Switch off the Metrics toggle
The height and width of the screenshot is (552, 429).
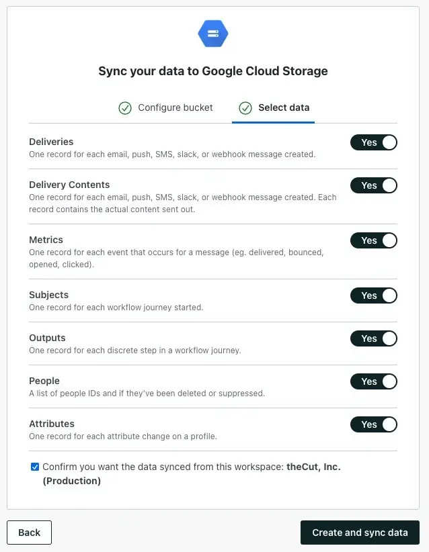click(374, 240)
